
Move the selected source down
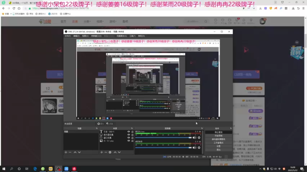tap(119, 152)
